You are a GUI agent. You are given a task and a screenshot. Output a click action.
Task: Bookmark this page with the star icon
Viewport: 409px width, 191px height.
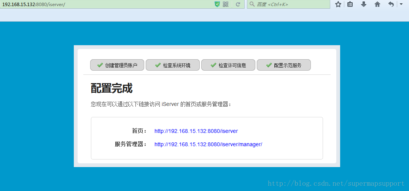point(338,4)
